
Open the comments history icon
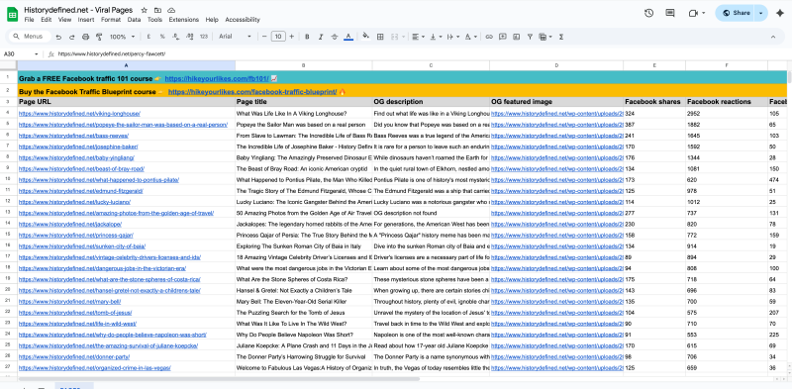(670, 13)
